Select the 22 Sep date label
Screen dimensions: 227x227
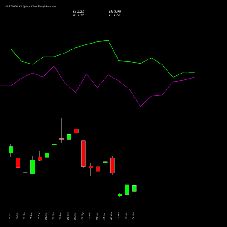point(53,216)
